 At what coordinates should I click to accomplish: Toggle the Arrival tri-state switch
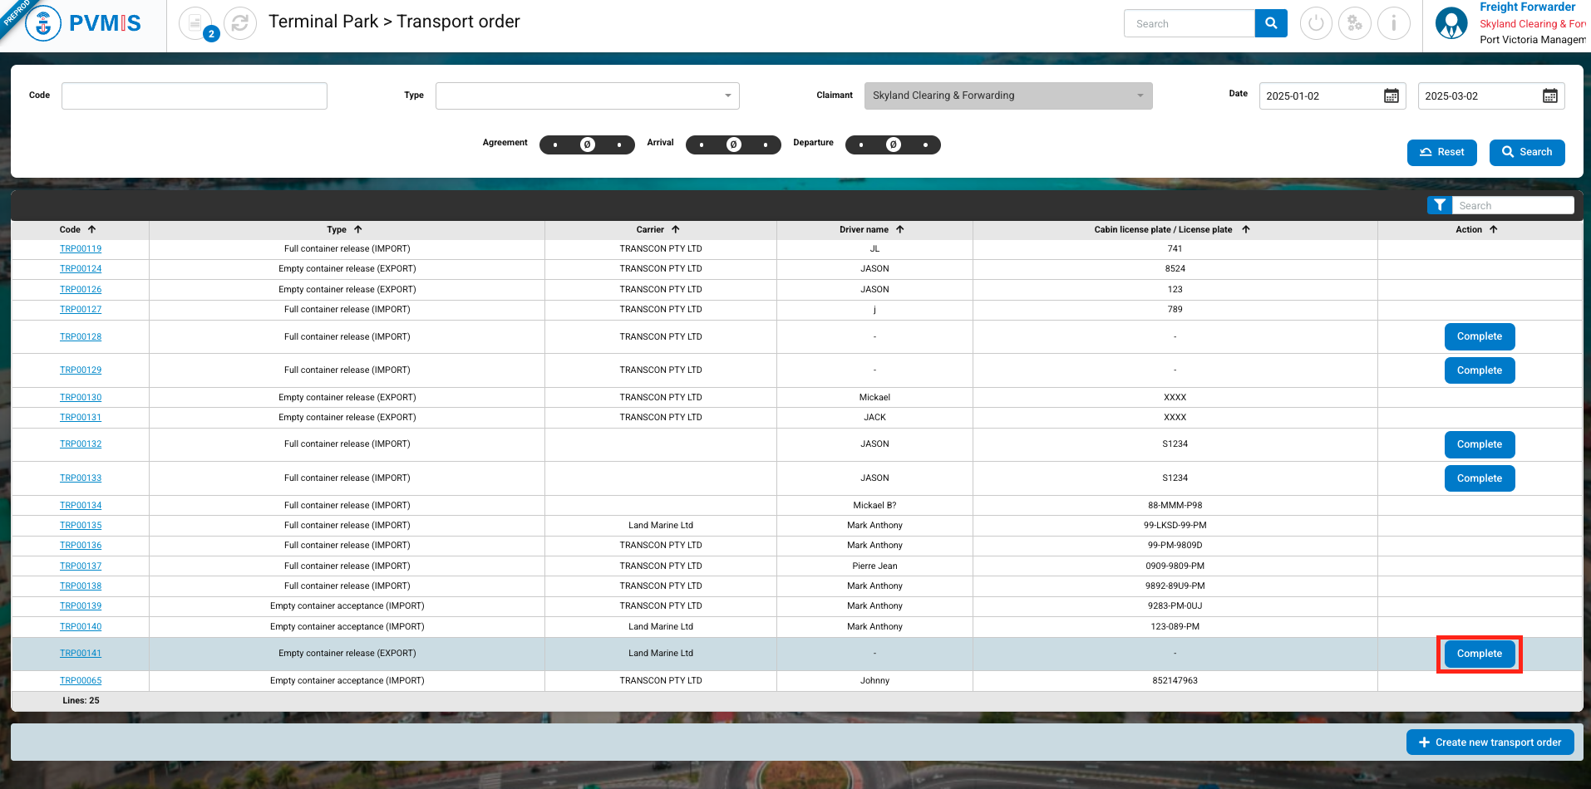tap(733, 145)
